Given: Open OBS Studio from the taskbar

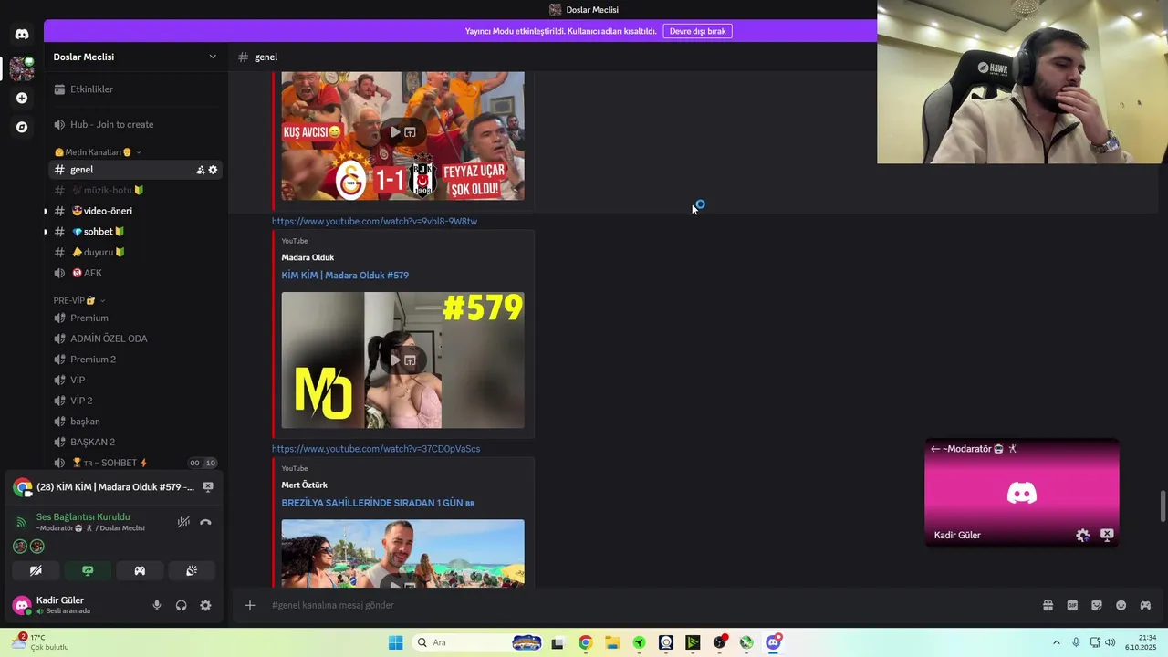Looking at the screenshot, I should click(x=720, y=642).
